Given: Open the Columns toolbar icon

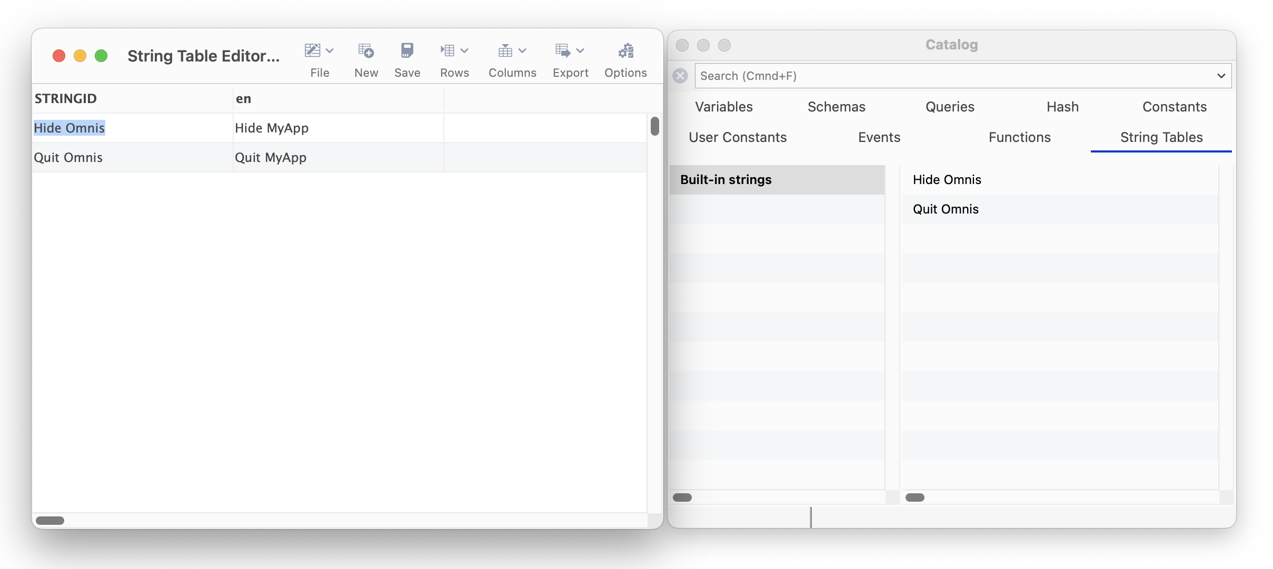Looking at the screenshot, I should click(505, 50).
